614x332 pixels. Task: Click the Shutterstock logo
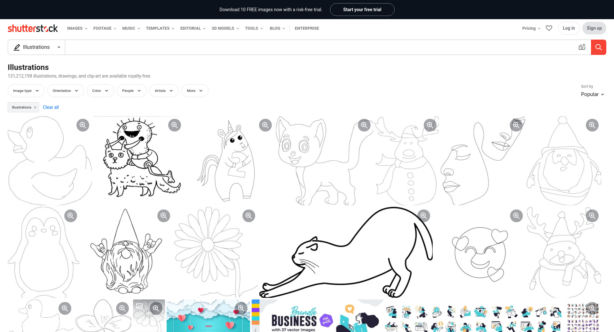coord(33,28)
